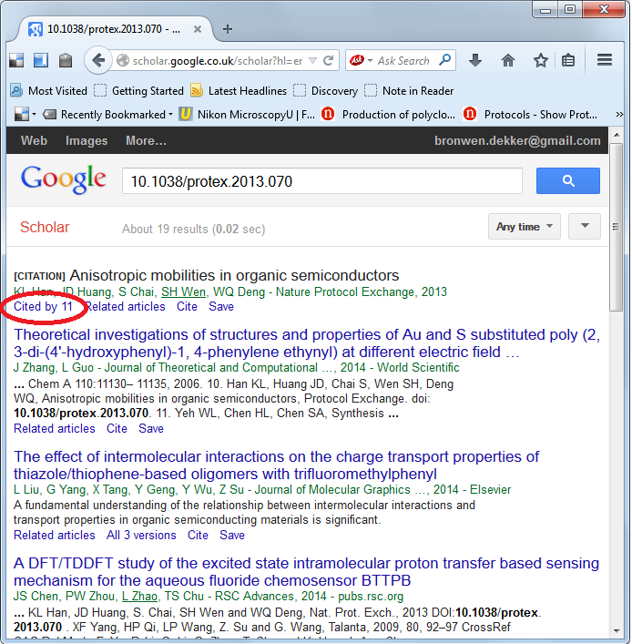The height and width of the screenshot is (644, 632).
Task: Go to home page icon
Action: click(x=508, y=60)
